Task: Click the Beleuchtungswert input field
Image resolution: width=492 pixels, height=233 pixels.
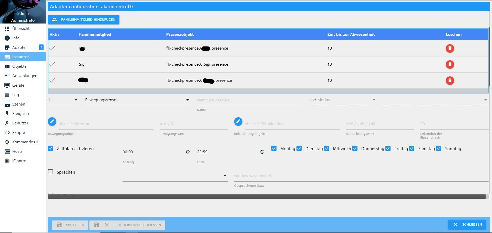Action: (x=380, y=124)
